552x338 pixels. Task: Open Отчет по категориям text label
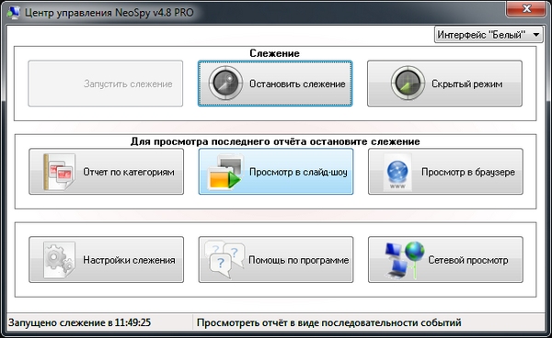pyautogui.click(x=129, y=172)
